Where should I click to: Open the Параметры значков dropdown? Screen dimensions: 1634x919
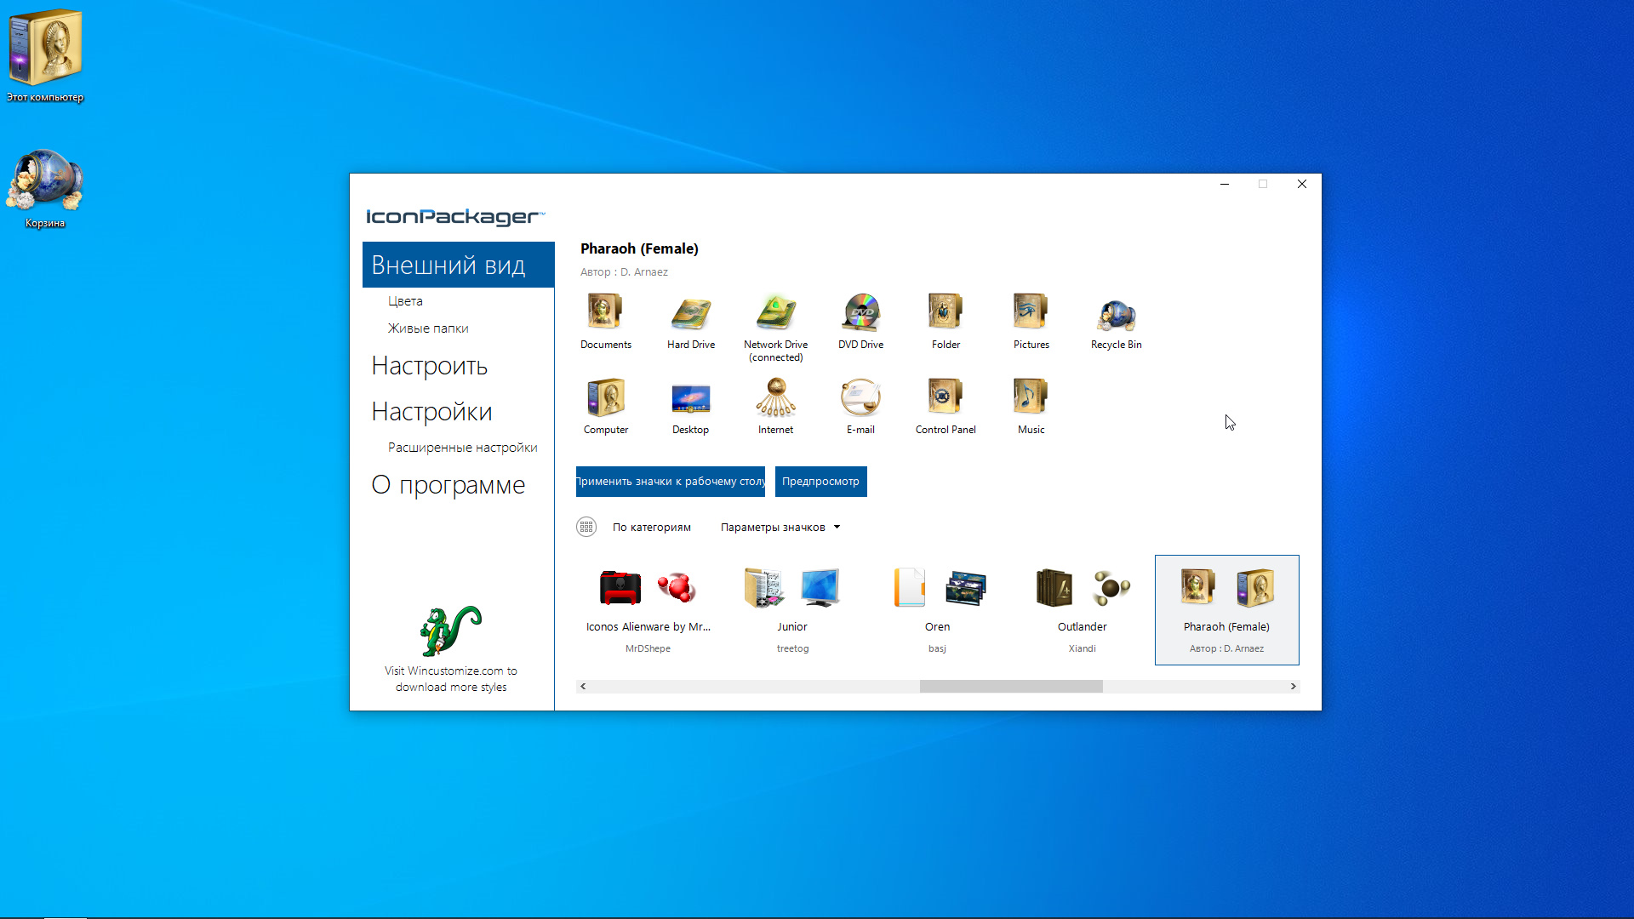pos(780,527)
